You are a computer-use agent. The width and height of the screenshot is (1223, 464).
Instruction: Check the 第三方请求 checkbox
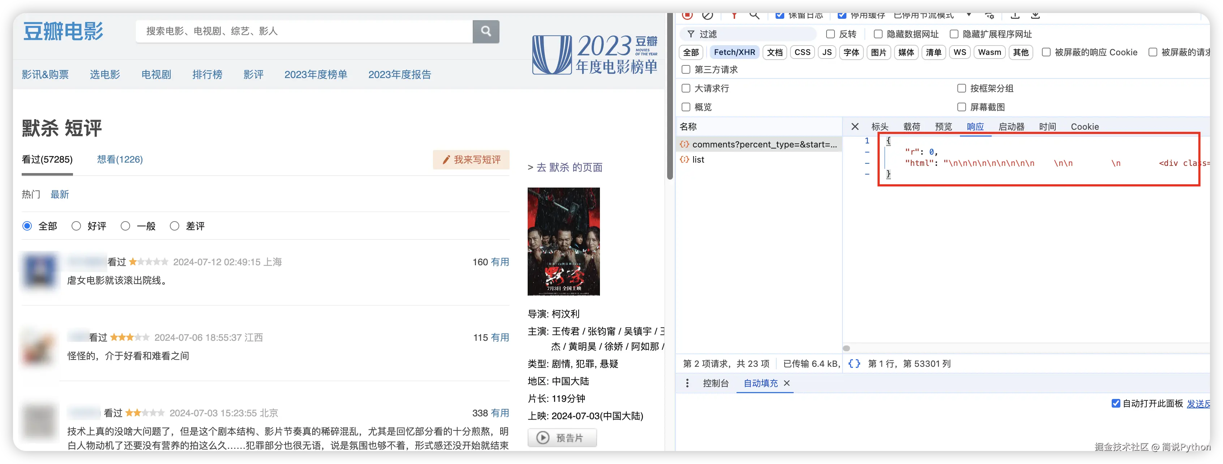click(686, 69)
